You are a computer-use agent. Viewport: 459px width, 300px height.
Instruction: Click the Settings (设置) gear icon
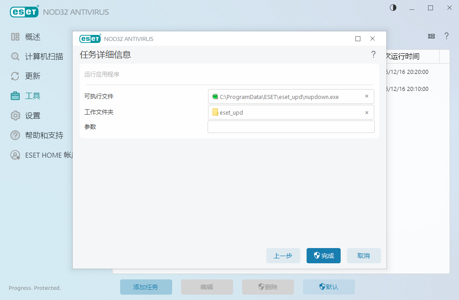click(x=15, y=116)
